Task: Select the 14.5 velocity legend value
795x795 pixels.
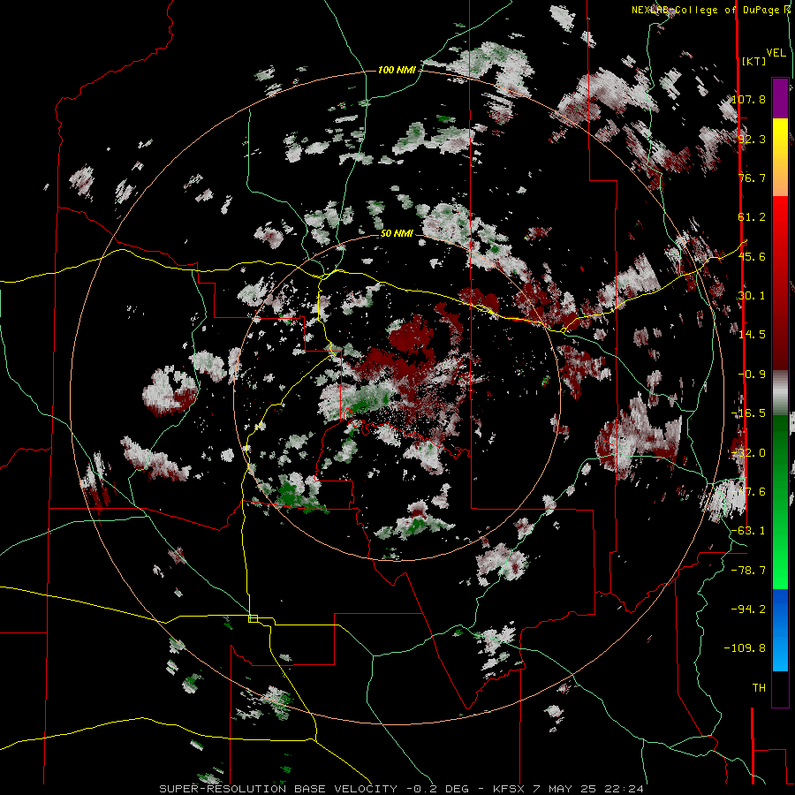Action: coord(752,335)
